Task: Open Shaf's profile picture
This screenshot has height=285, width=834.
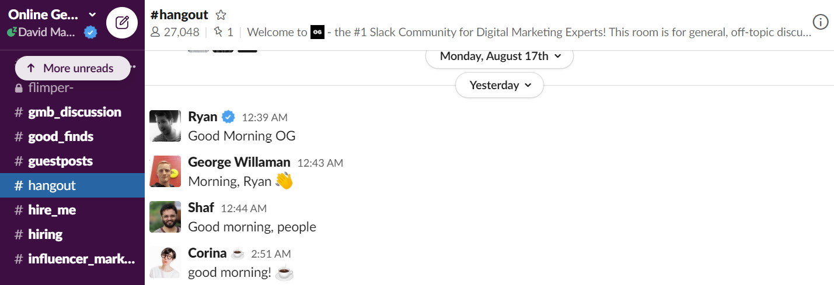Action: [x=165, y=217]
